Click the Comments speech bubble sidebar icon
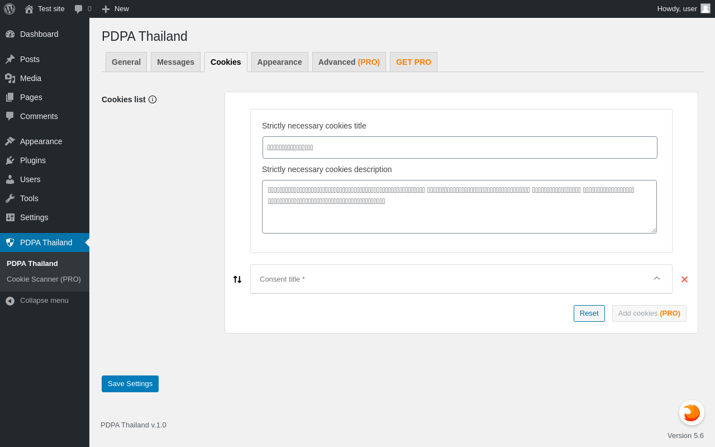Image resolution: width=715 pixels, height=447 pixels. tap(10, 116)
